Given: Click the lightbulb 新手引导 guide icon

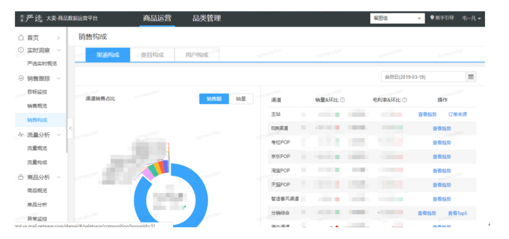Looking at the screenshot, I should (x=432, y=18).
